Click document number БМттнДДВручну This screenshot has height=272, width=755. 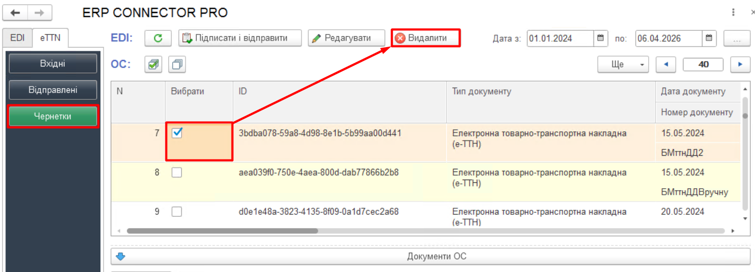coord(694,192)
